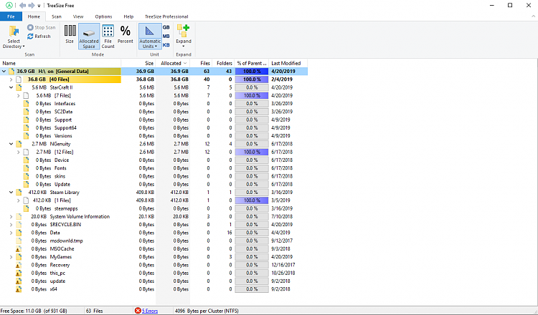Viewport: 538px width, 315px height.
Task: Collapse the StarCraft II folder
Action: [x=11, y=87]
